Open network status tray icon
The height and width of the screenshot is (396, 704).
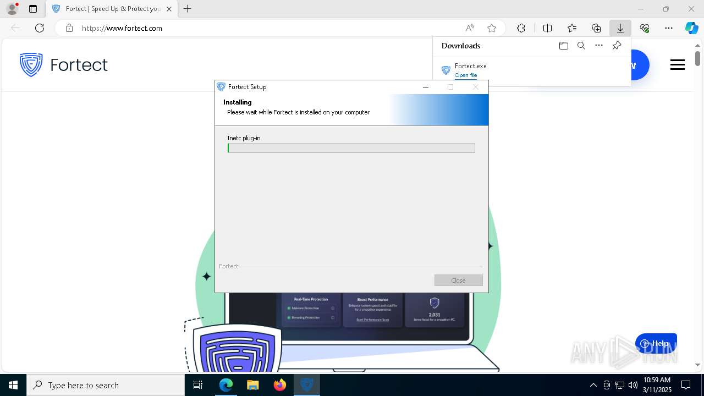620,385
